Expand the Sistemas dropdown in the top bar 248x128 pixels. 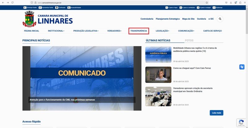[x=217, y=7]
